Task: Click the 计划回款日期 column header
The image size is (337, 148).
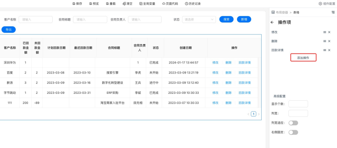Action: [x=56, y=48]
